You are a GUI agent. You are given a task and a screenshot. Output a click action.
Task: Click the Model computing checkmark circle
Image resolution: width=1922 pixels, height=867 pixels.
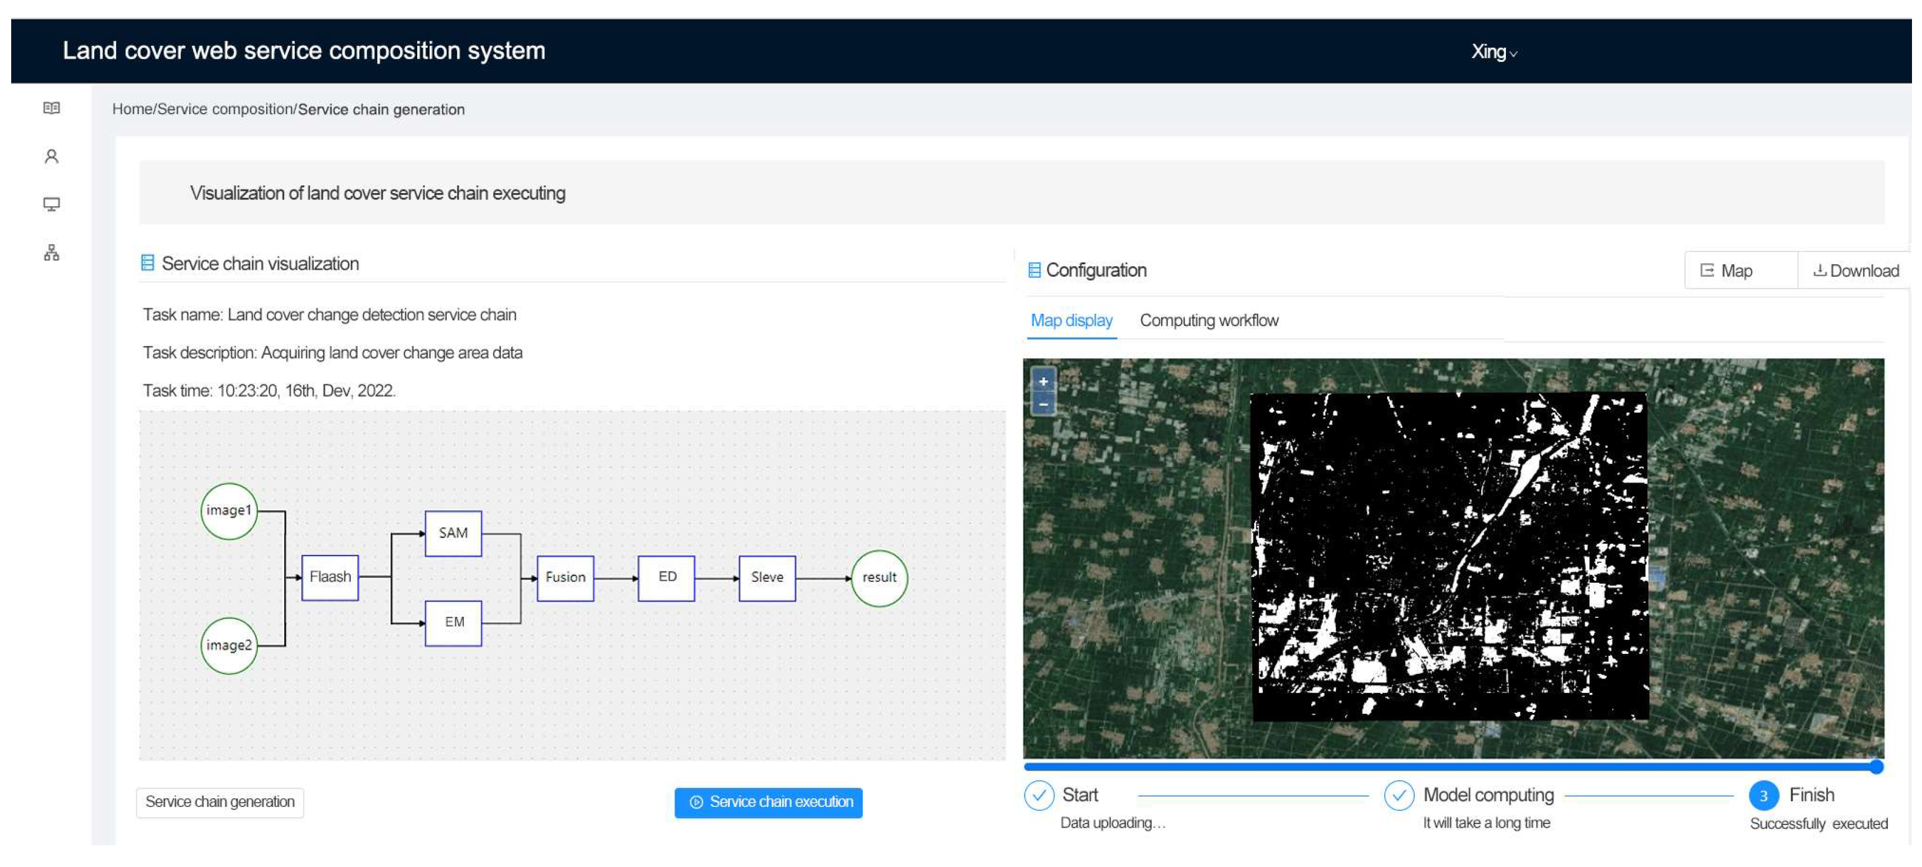point(1398,795)
